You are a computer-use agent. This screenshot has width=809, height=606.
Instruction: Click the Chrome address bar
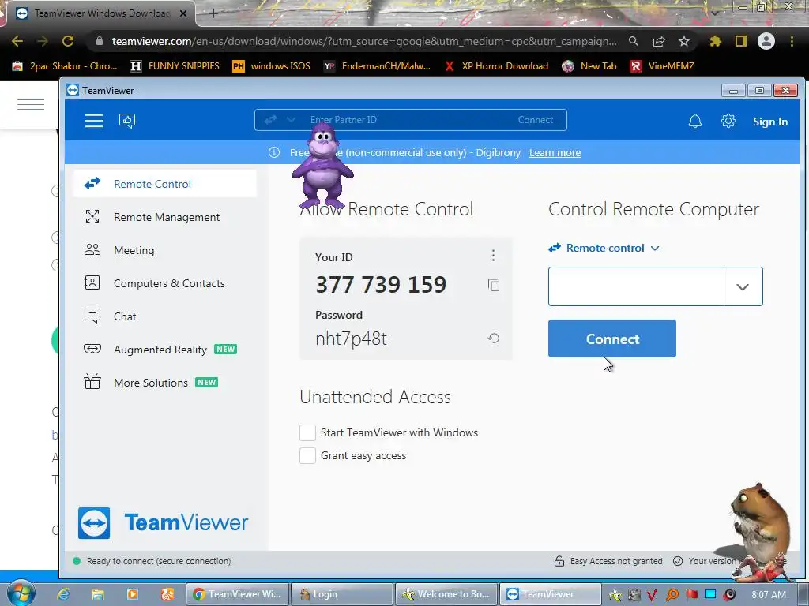[x=364, y=41]
